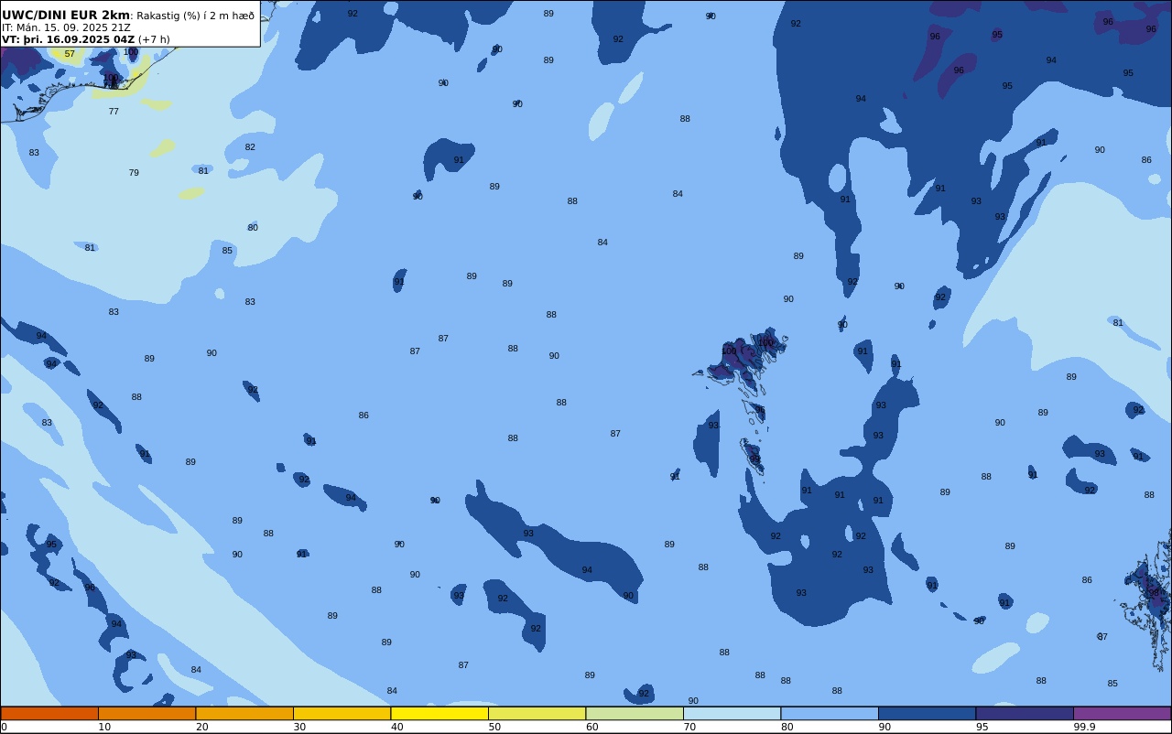Click the "IT: Mán. 15. 09. 2025 21Z" line
1172x734 pixels.
pos(66,27)
